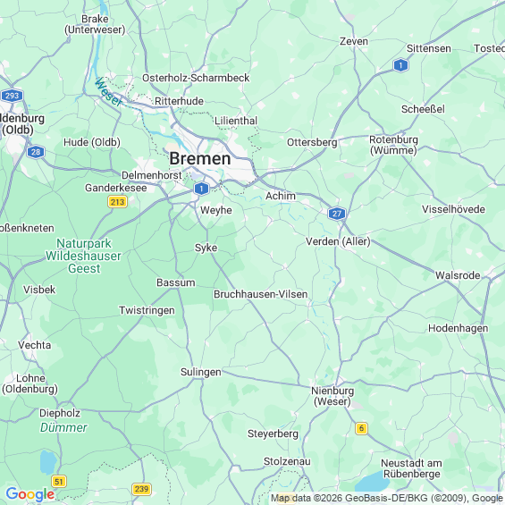Select the Osterholz-Scharmbeck label
This screenshot has width=505, height=505.
pos(196,78)
